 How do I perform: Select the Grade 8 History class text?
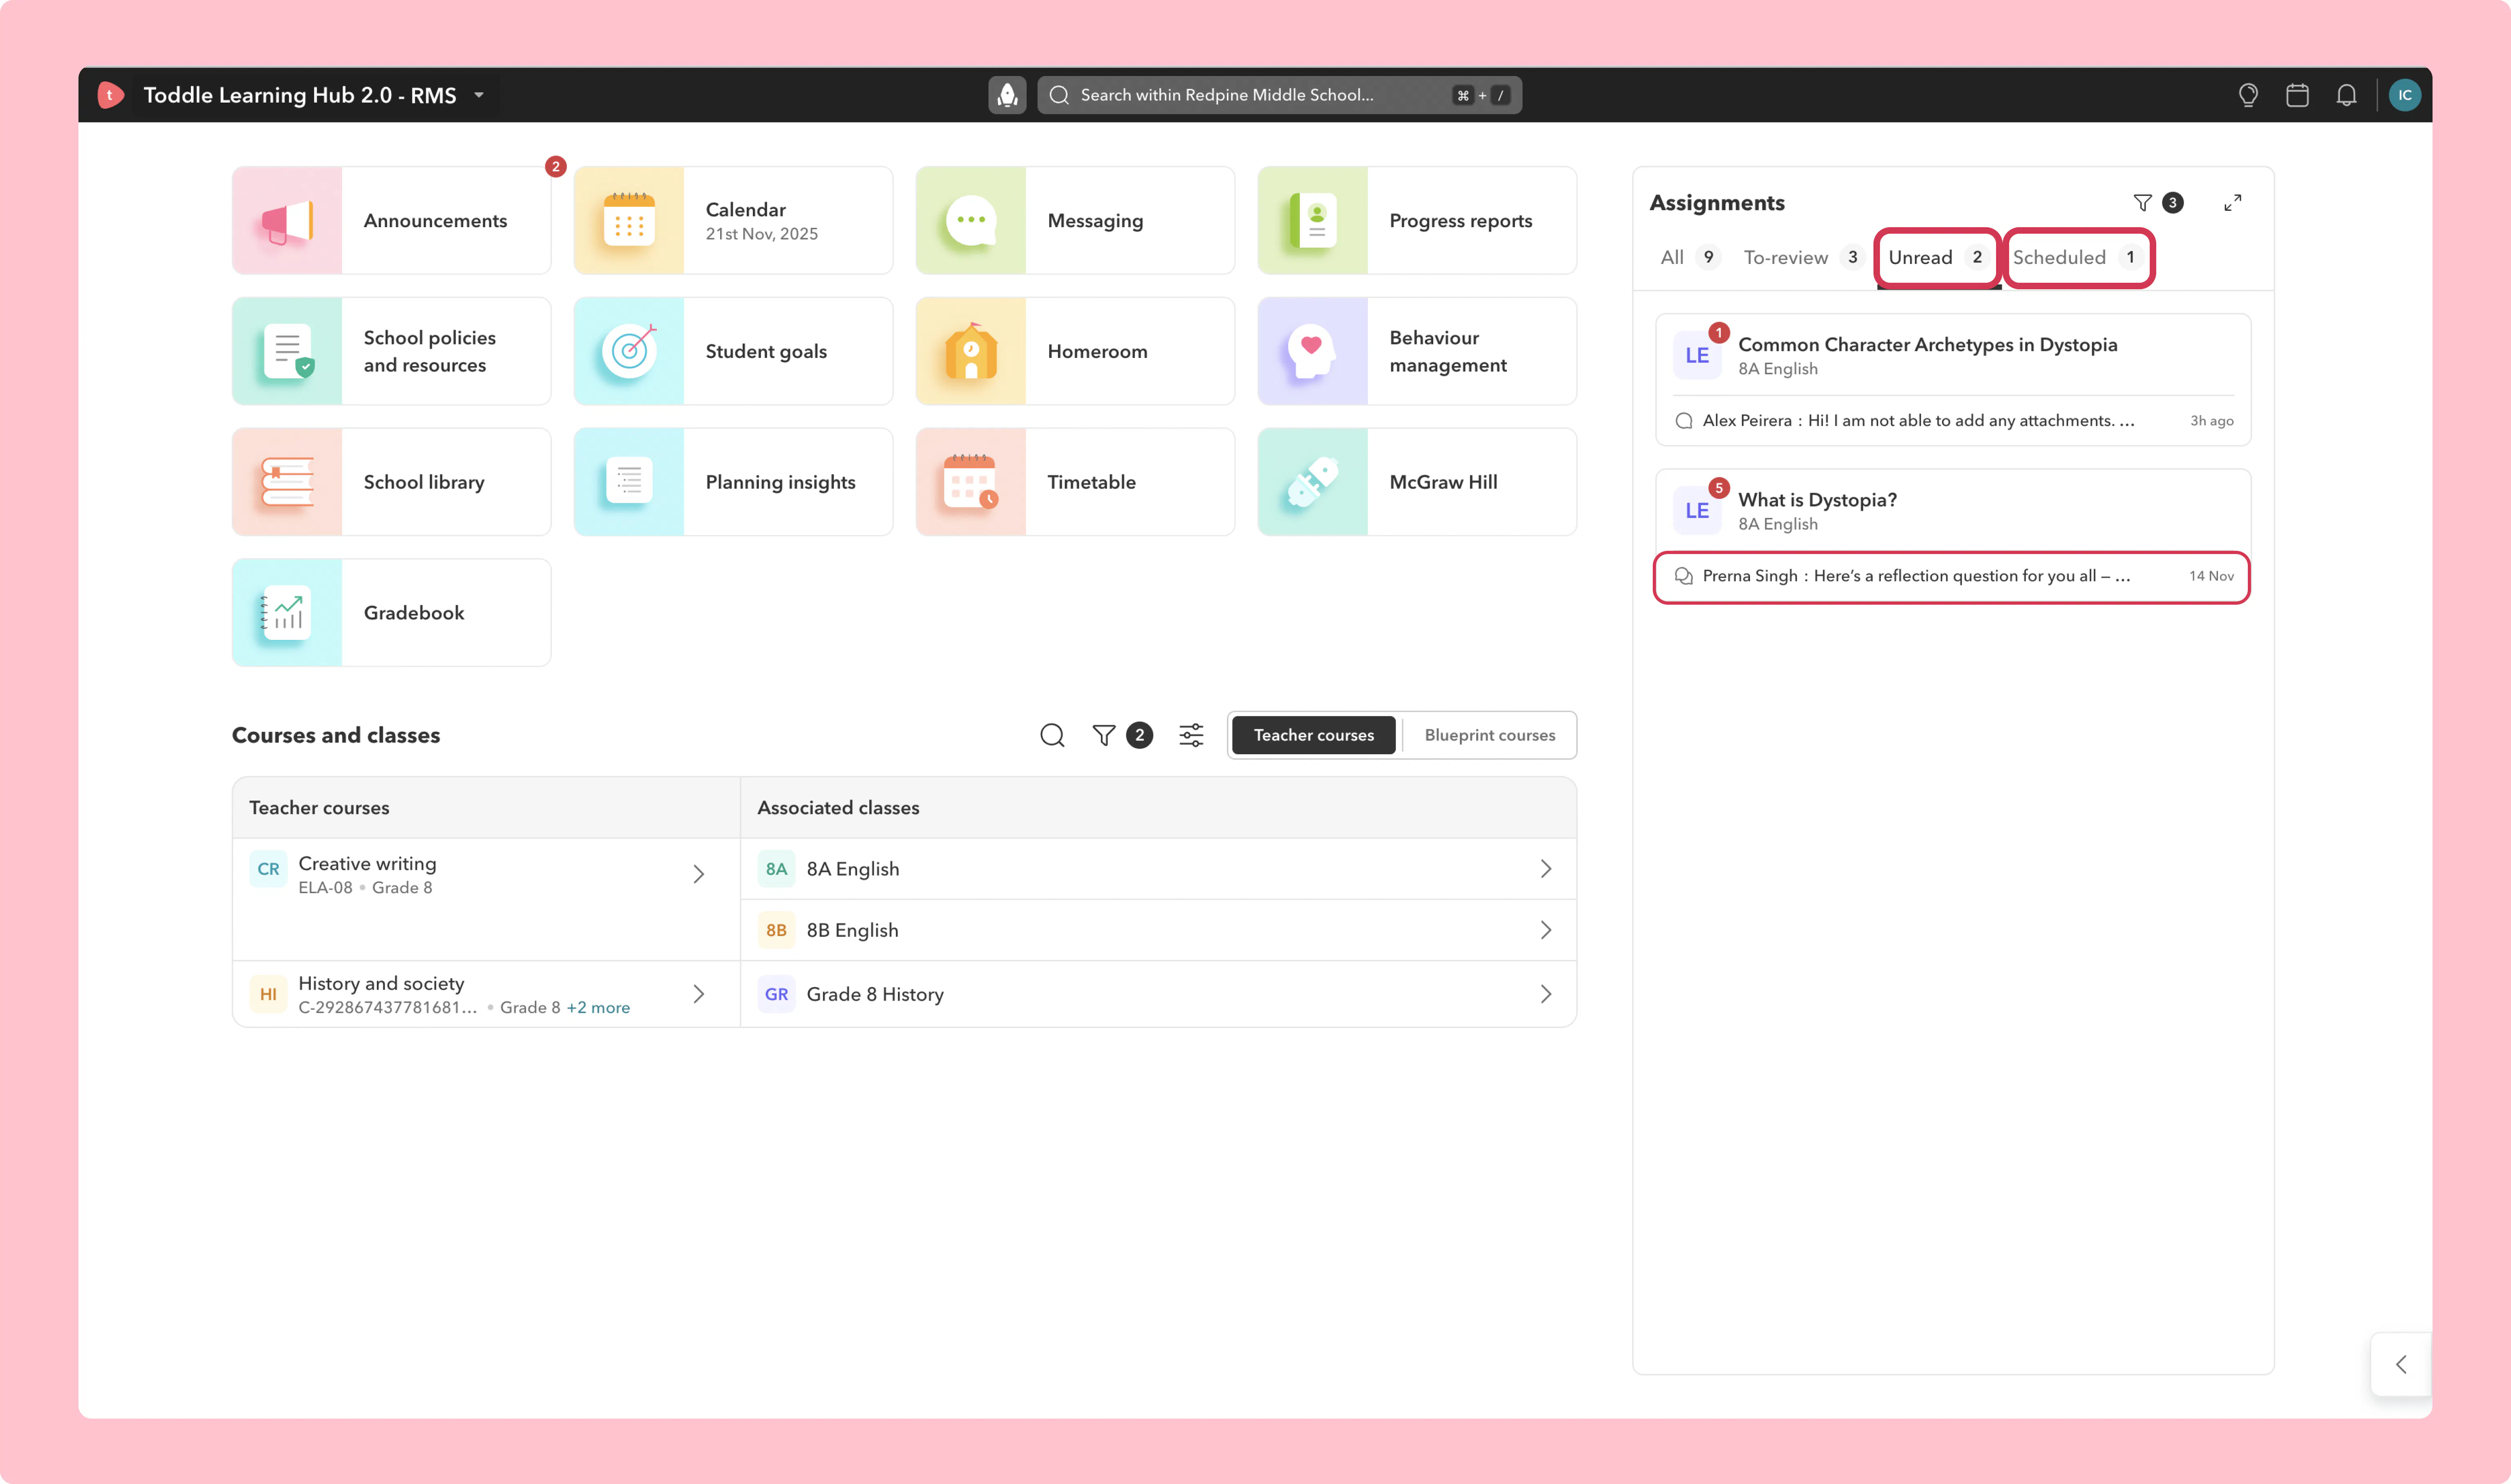coord(875,994)
